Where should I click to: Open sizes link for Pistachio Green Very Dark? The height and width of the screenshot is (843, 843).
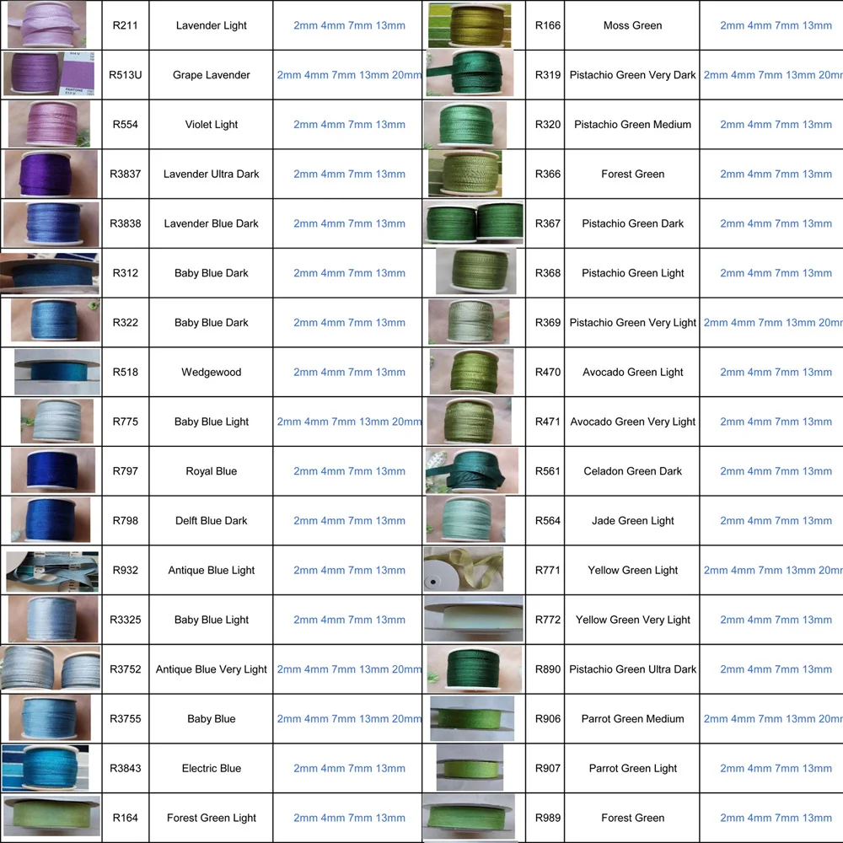[x=773, y=75]
